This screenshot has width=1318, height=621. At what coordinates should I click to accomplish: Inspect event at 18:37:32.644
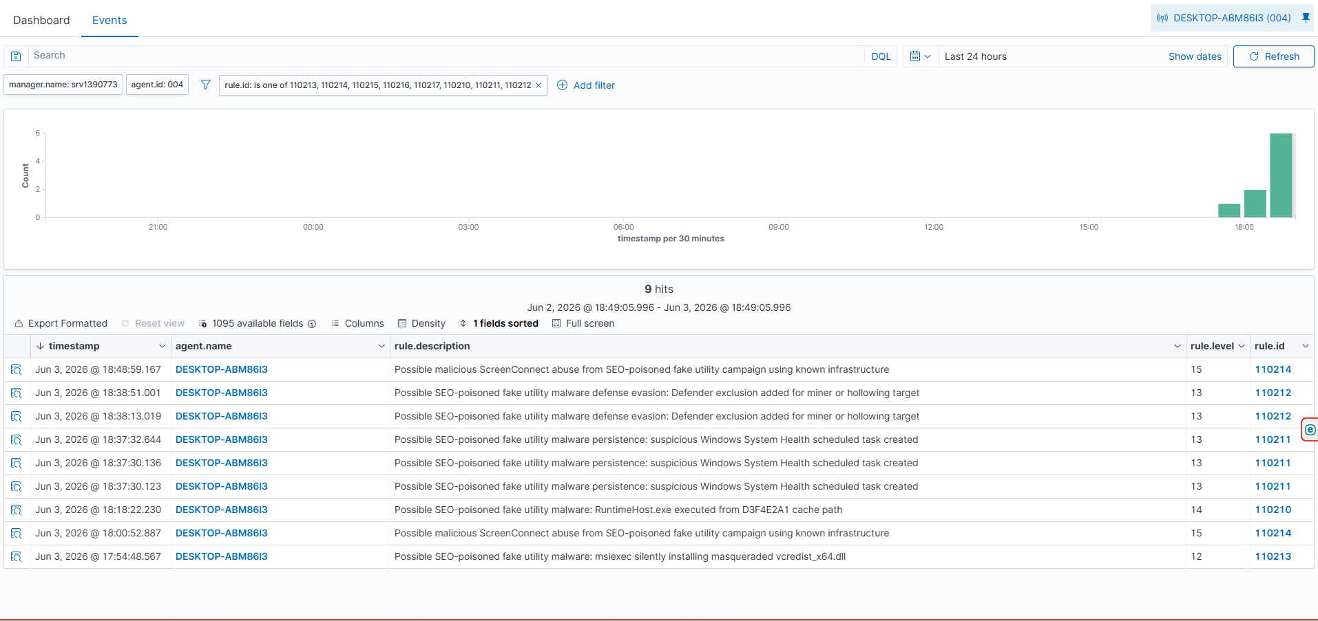click(x=17, y=440)
